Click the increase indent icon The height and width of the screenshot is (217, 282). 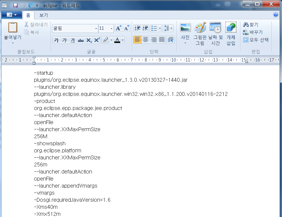pos(145,28)
